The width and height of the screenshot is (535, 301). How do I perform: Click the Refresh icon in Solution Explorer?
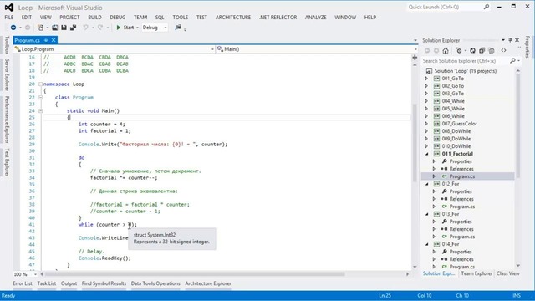tap(472, 50)
